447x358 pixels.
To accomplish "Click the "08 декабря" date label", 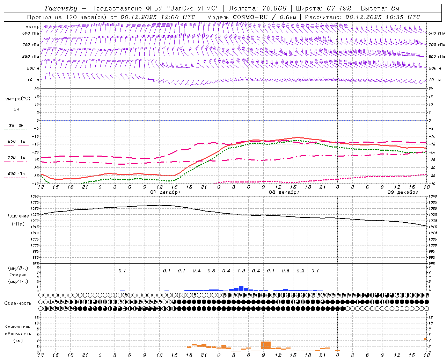I will (284, 192).
